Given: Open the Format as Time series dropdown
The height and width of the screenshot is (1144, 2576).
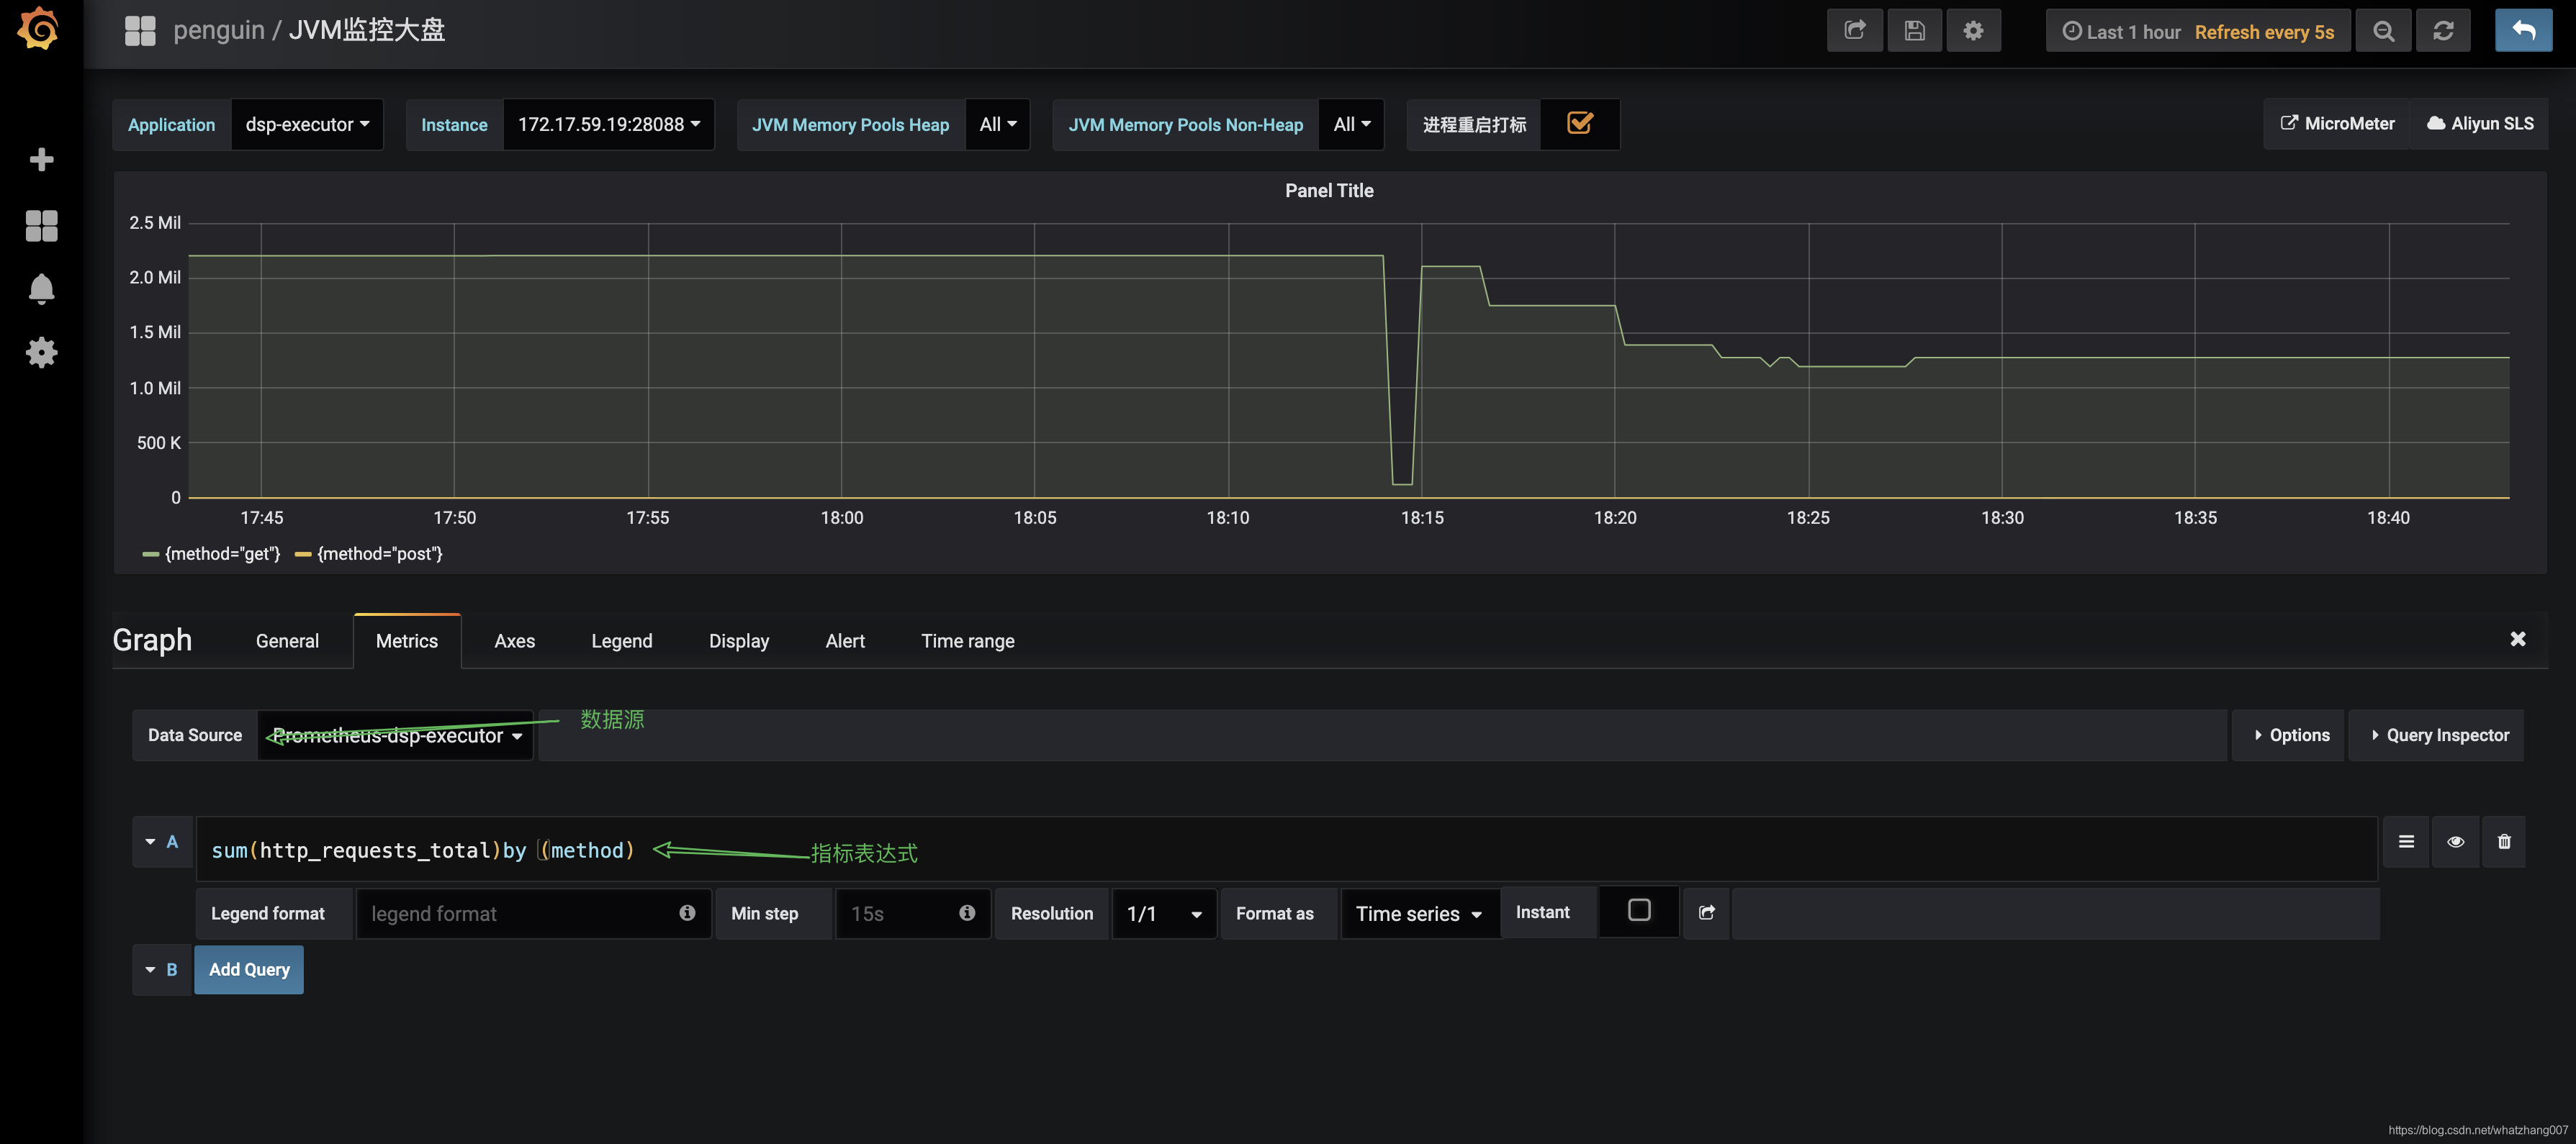Looking at the screenshot, I should [1418, 913].
